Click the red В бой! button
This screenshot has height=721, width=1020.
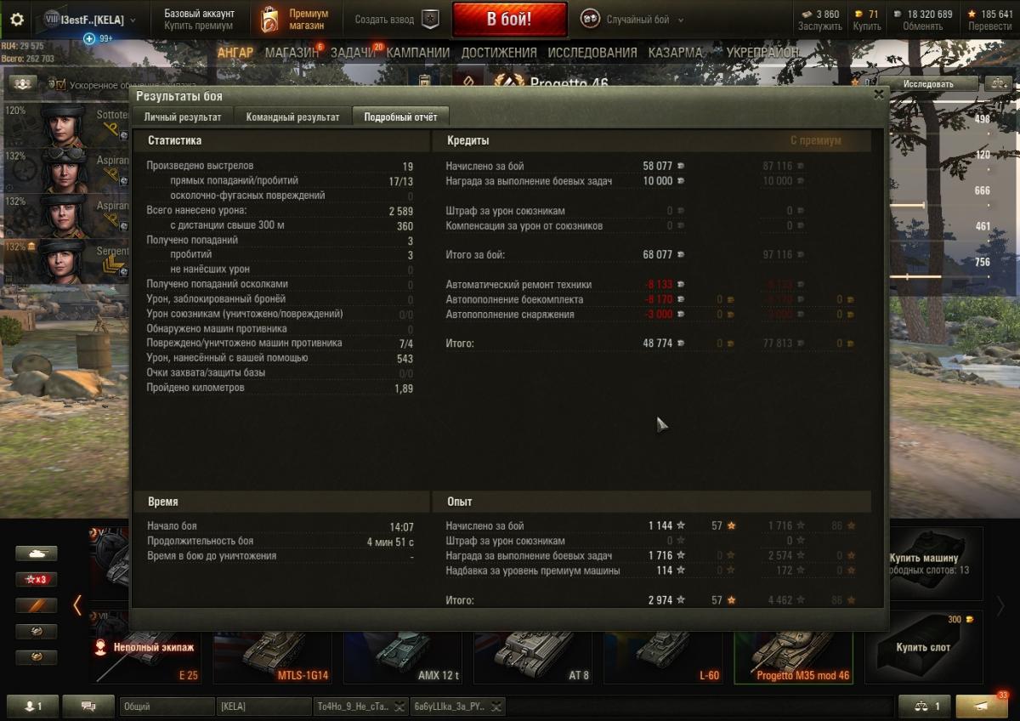pos(509,20)
